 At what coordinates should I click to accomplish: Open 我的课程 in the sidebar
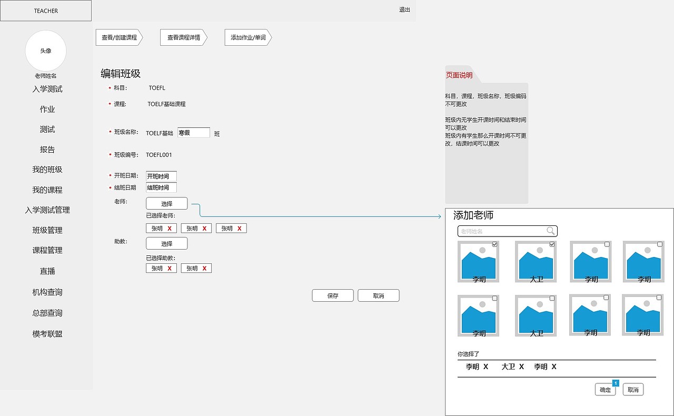coord(47,190)
